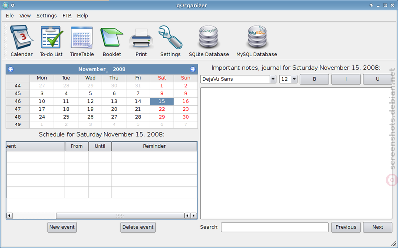Switch to MySQL Database

257,41
